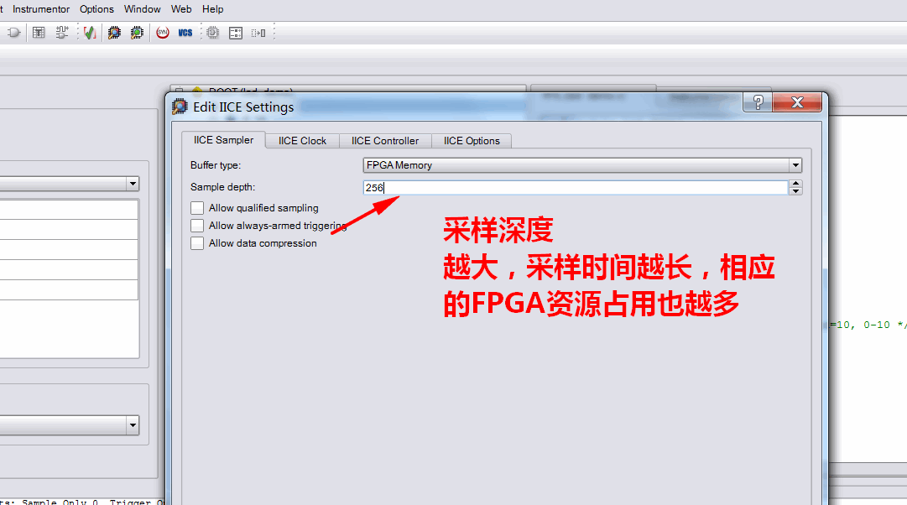
Task: Click the Sample depth input field
Action: coord(576,187)
